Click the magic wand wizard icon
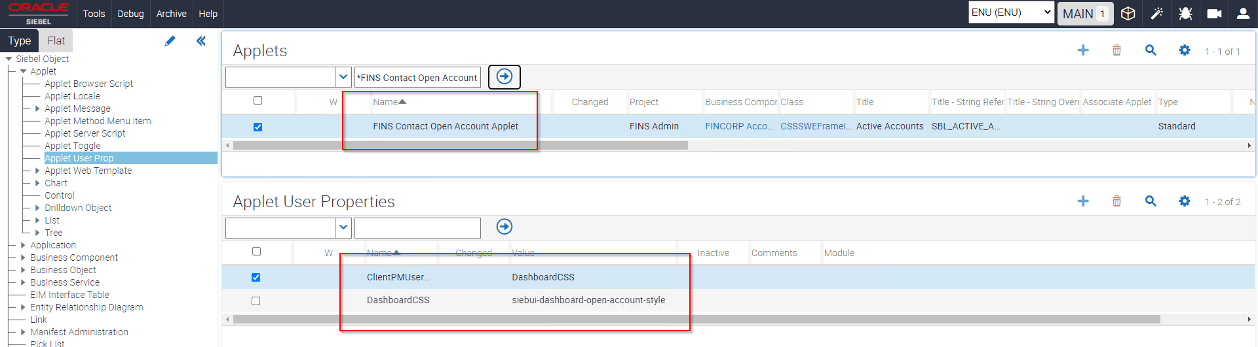The width and height of the screenshot is (1258, 347). 1156,14
